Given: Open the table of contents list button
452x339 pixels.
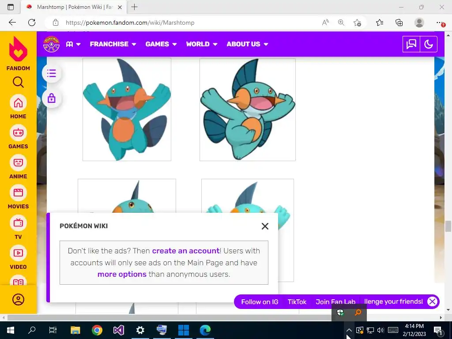Looking at the screenshot, I should (x=51, y=73).
